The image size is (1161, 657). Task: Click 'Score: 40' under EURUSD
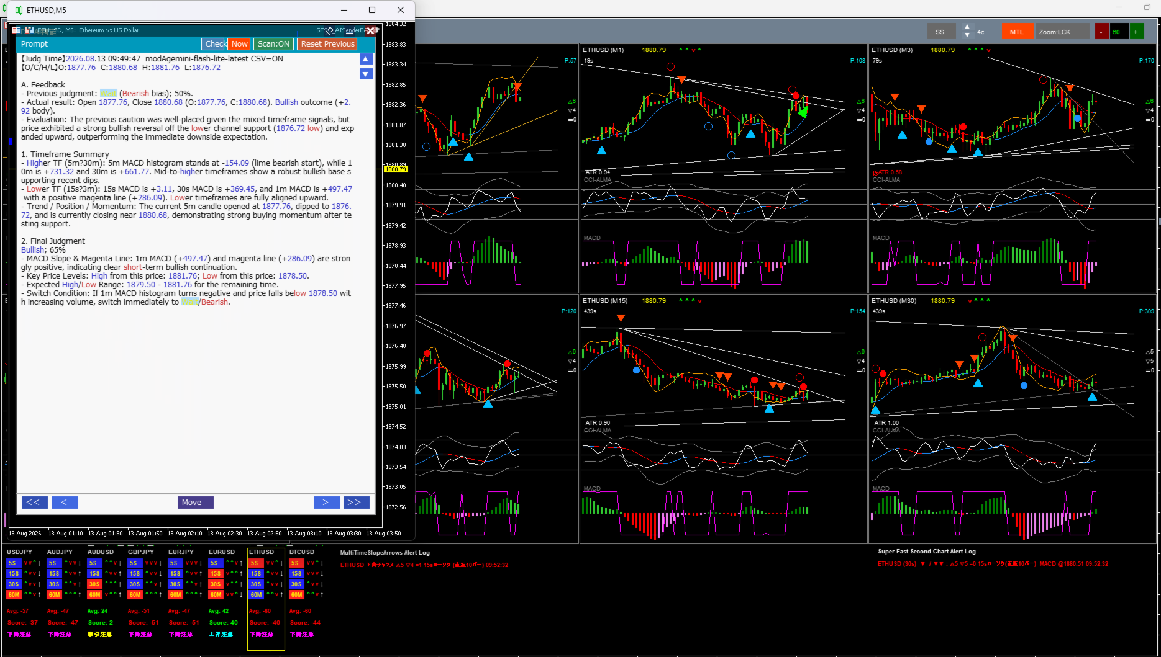point(224,623)
